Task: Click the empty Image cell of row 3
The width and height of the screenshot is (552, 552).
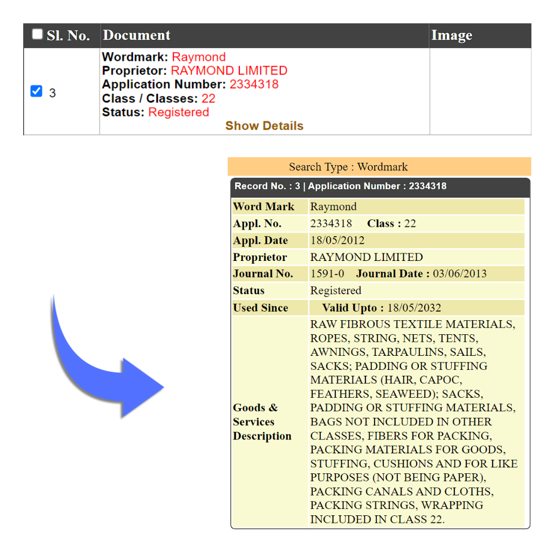Action: [480, 91]
